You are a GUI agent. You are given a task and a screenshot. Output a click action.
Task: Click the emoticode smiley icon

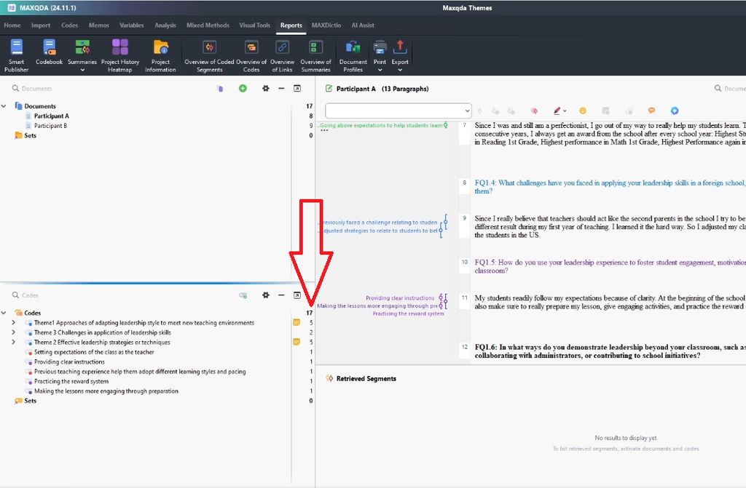583,111
